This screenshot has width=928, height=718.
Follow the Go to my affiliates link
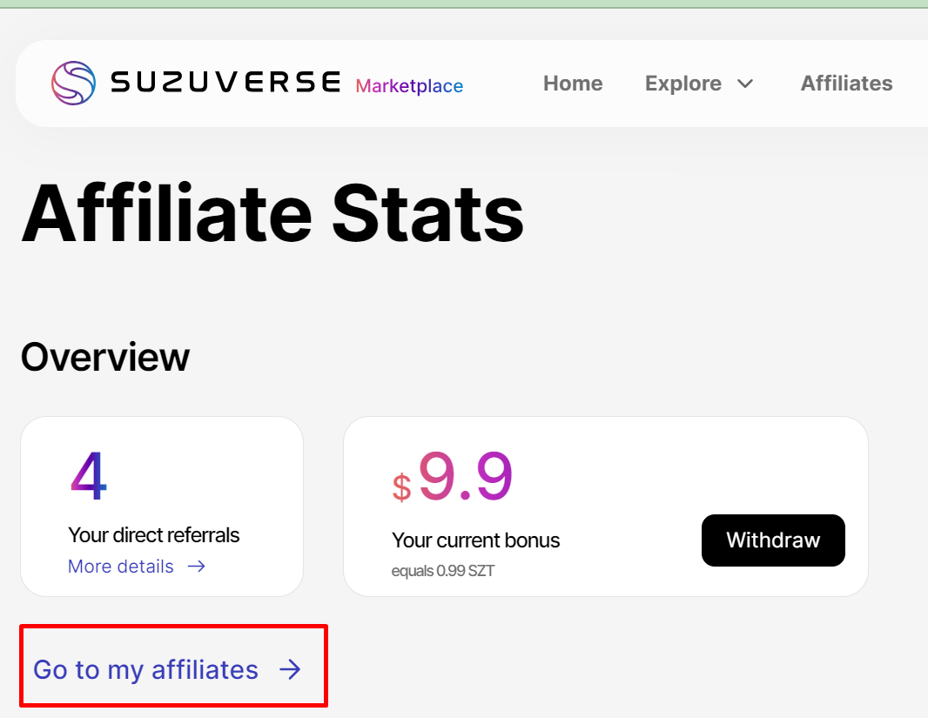(x=146, y=669)
